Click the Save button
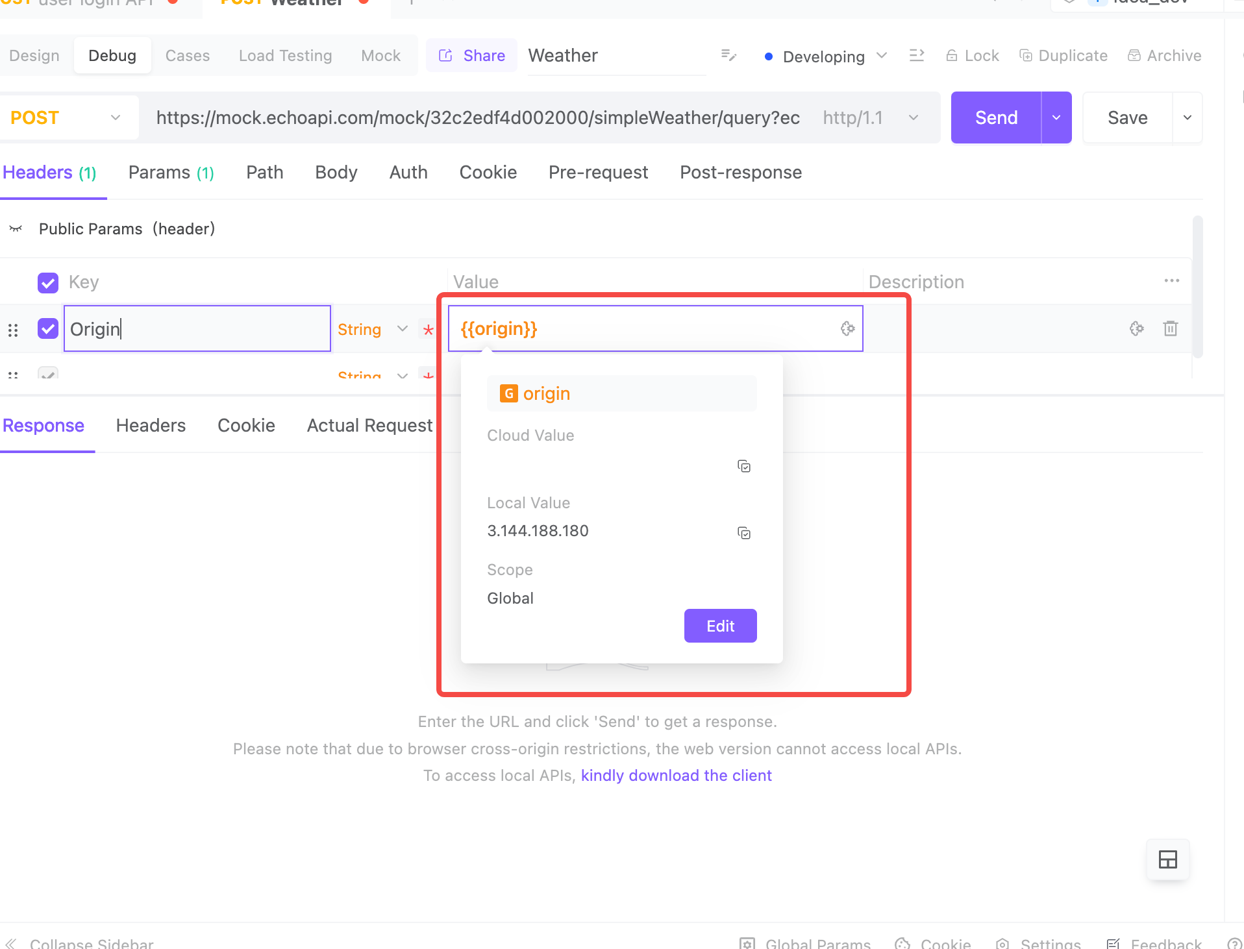1244x949 pixels. tap(1128, 117)
